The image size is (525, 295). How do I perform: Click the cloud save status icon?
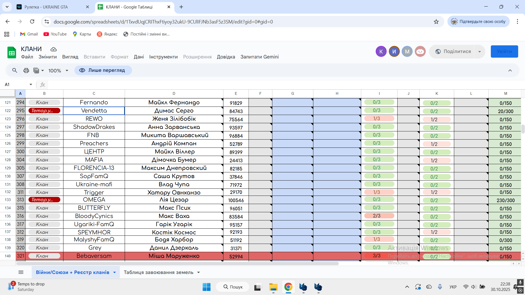tap(54, 49)
